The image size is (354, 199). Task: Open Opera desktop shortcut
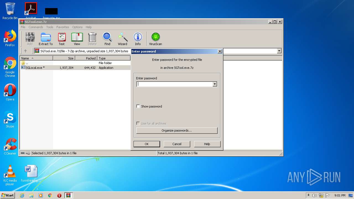click(10, 92)
